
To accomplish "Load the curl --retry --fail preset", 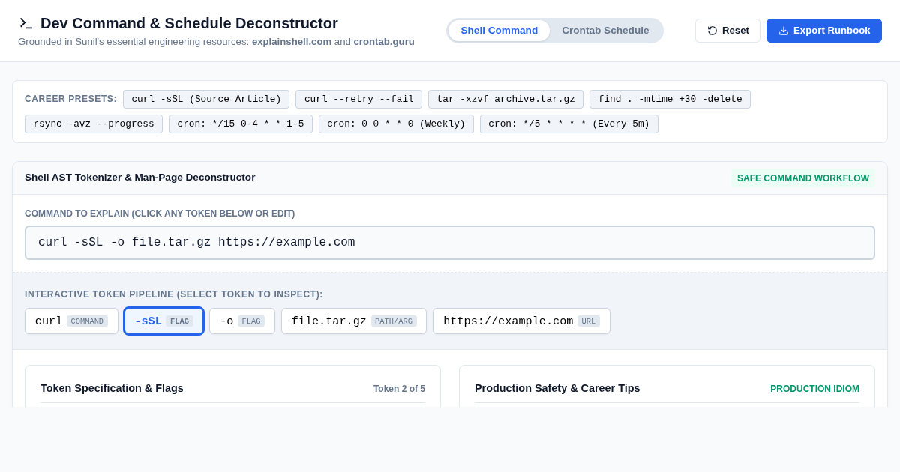I will (x=358, y=100).
